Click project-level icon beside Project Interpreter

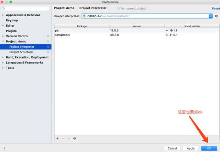point(48,47)
